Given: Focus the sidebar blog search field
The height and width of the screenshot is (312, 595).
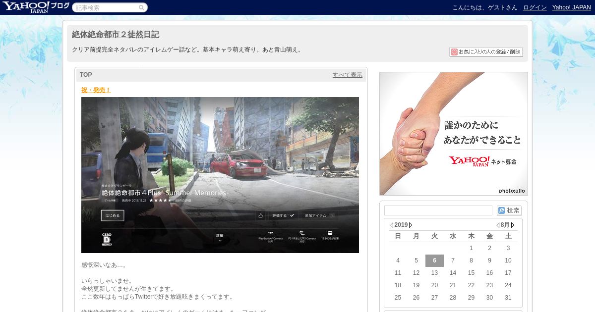Looking at the screenshot, I should point(438,210).
